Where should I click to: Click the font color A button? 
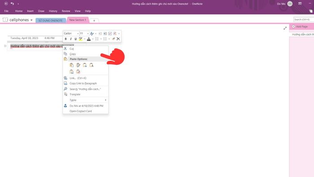pyautogui.click(x=89, y=39)
